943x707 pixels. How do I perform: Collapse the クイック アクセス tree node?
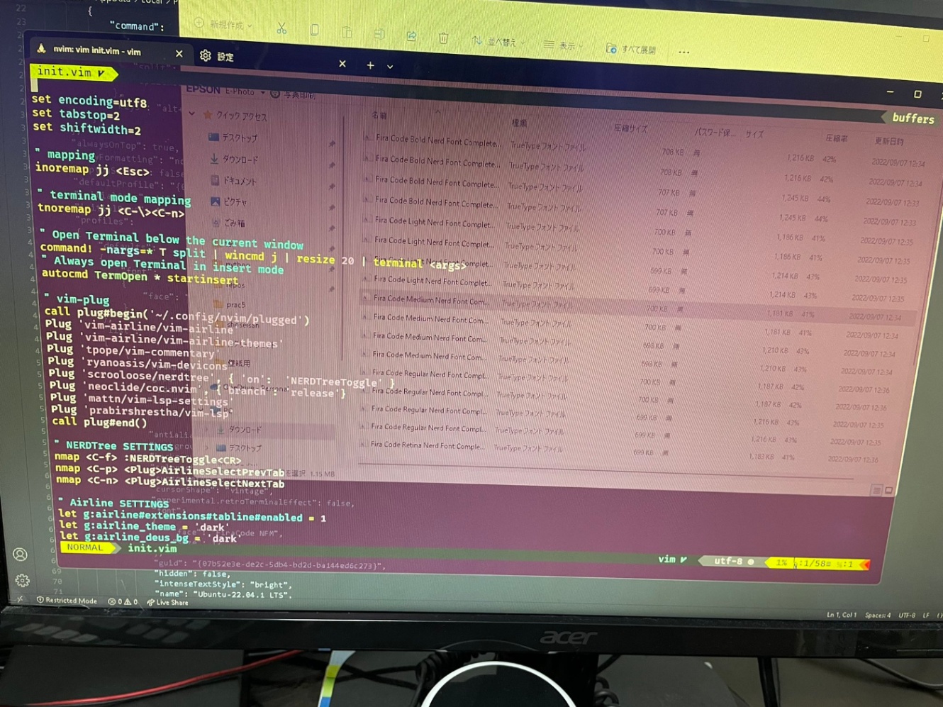point(191,113)
